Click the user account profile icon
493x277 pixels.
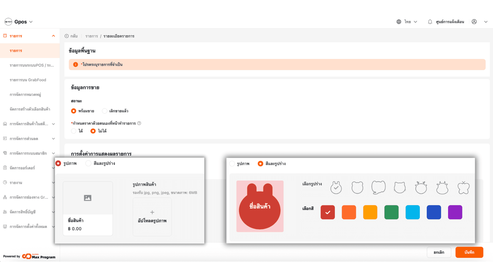474,22
